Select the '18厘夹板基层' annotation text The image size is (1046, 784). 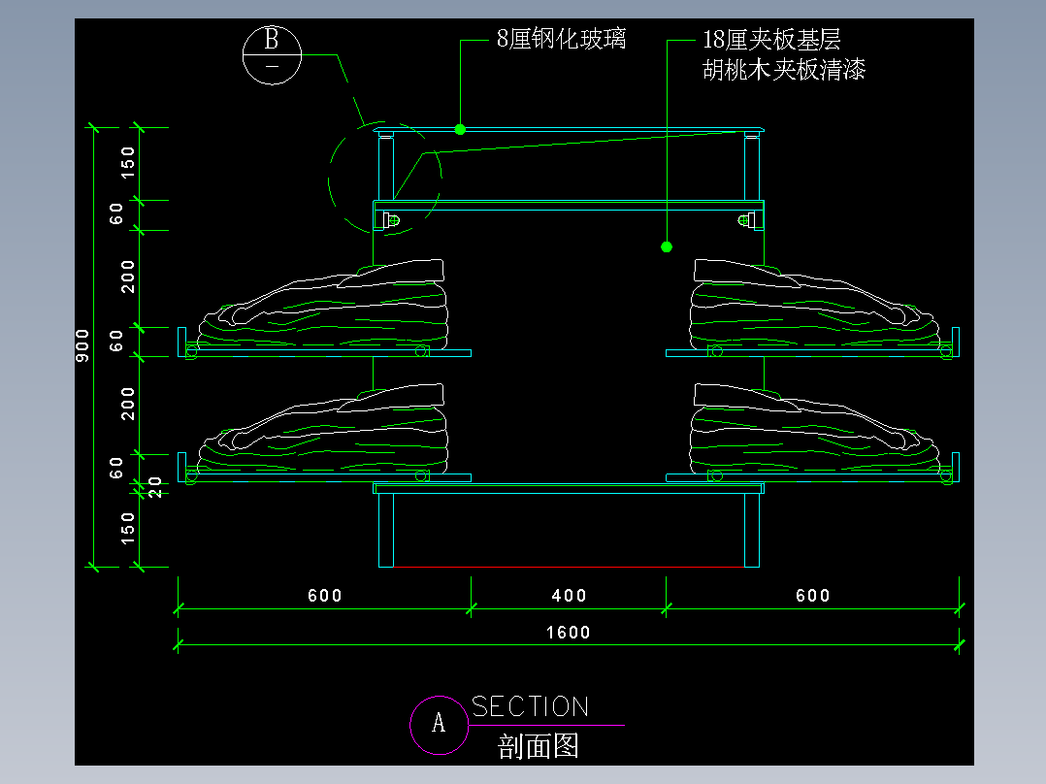click(771, 40)
